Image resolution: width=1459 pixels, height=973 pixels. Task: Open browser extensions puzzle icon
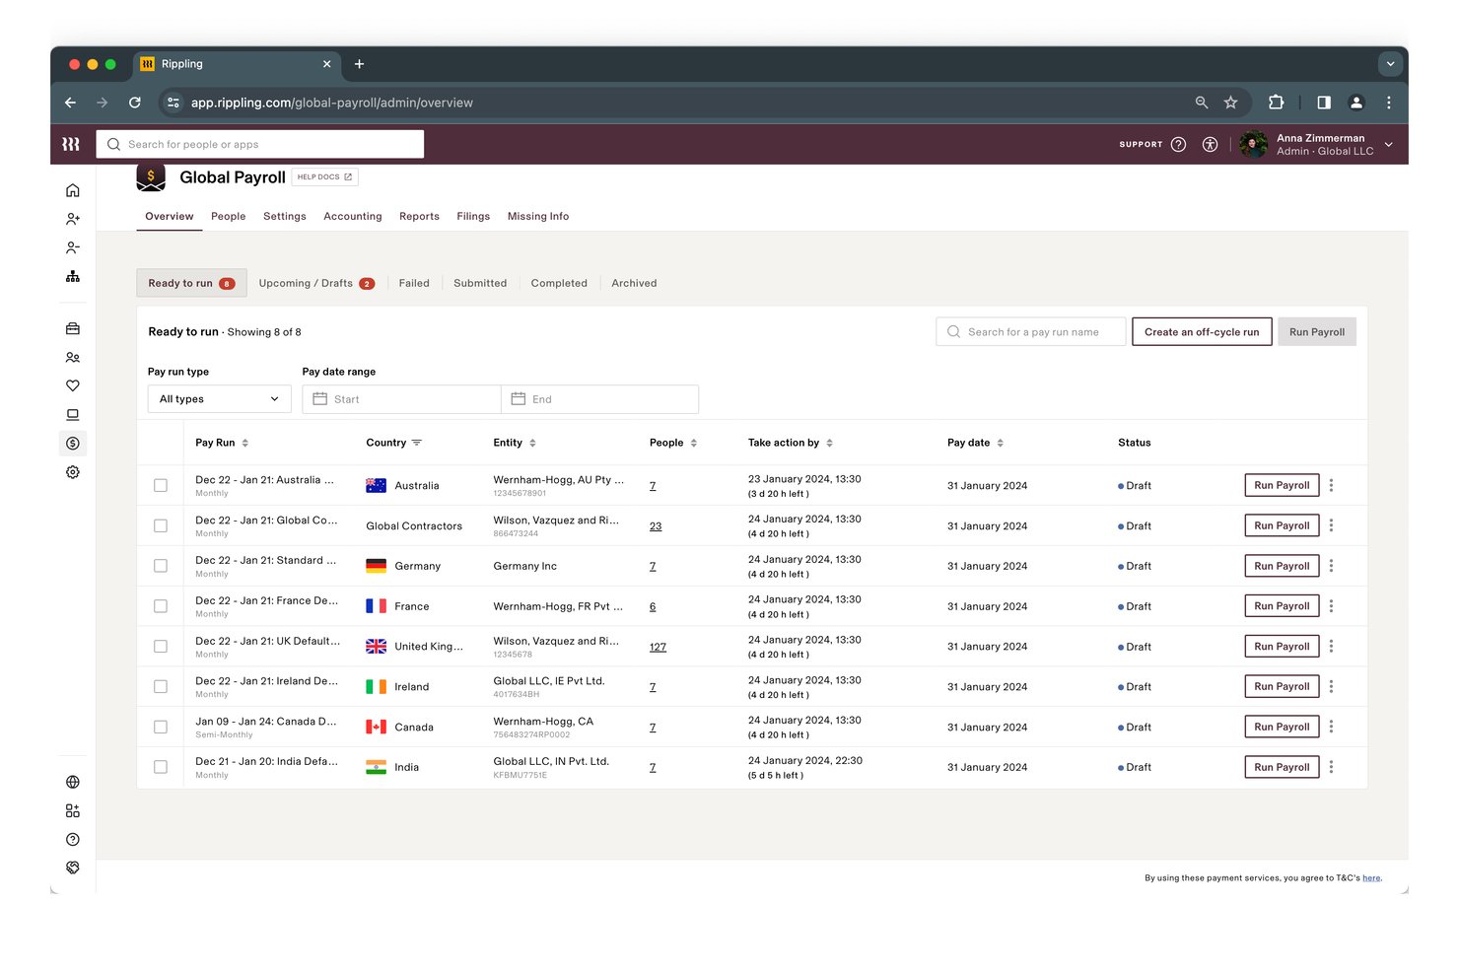pyautogui.click(x=1276, y=103)
